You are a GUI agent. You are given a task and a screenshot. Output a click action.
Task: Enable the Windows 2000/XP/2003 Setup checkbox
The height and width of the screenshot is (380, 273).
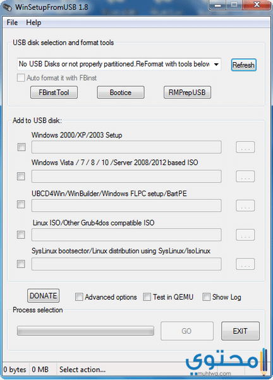pyautogui.click(x=21, y=147)
